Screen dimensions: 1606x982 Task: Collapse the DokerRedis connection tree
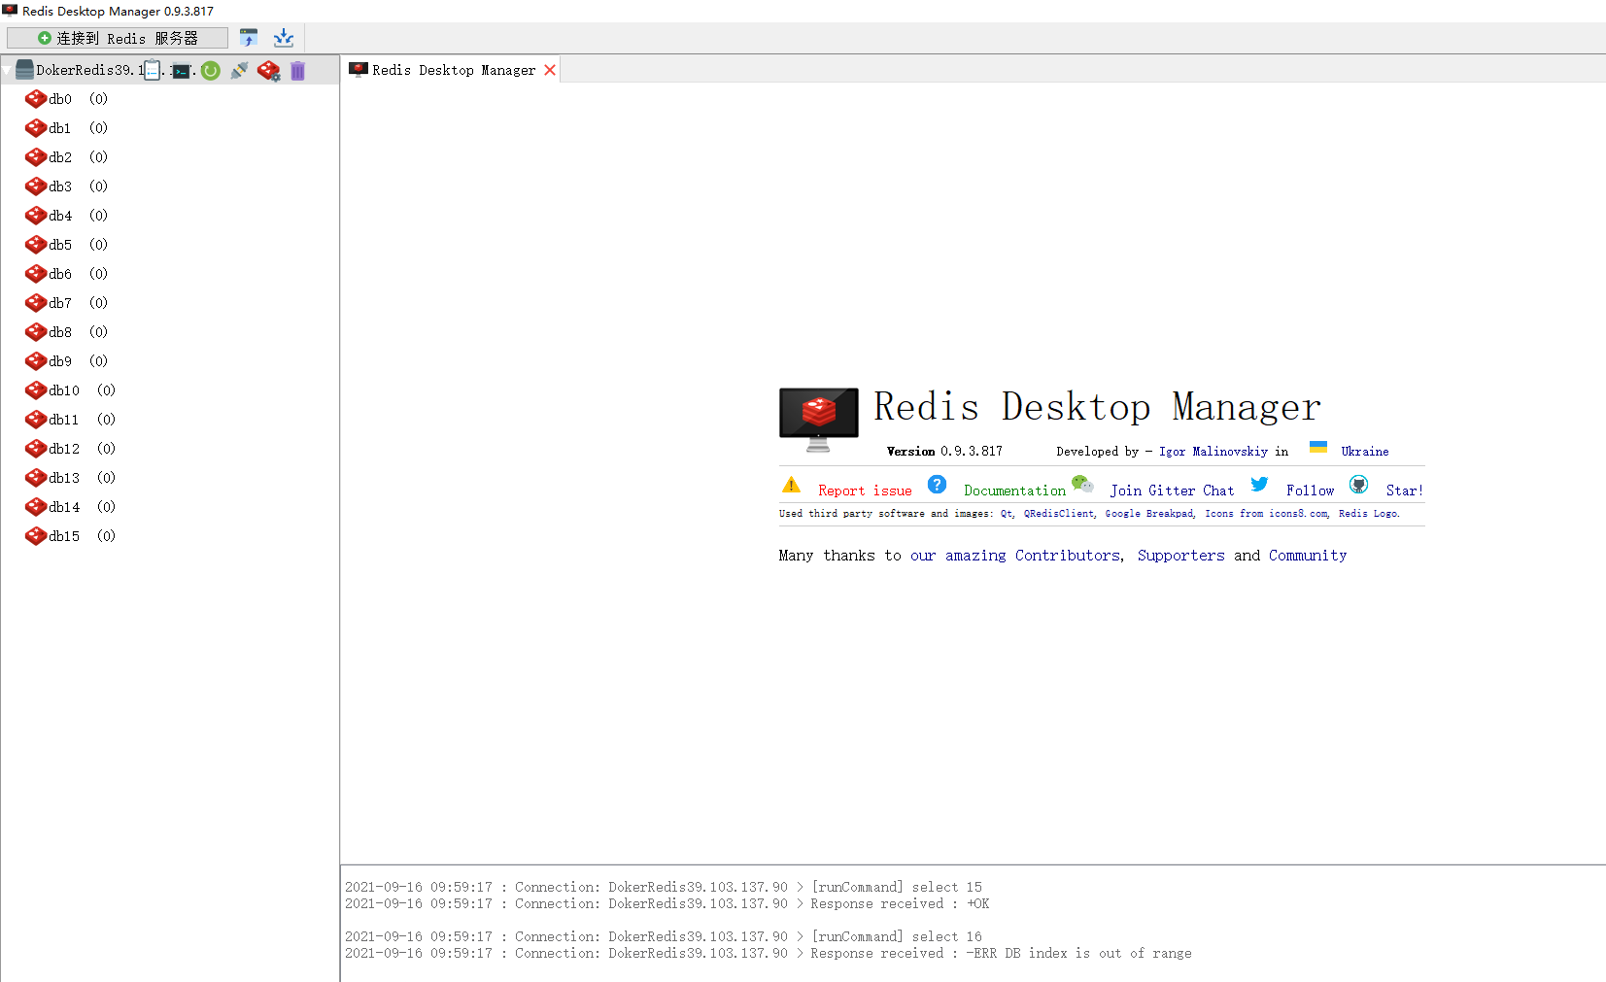click(7, 70)
